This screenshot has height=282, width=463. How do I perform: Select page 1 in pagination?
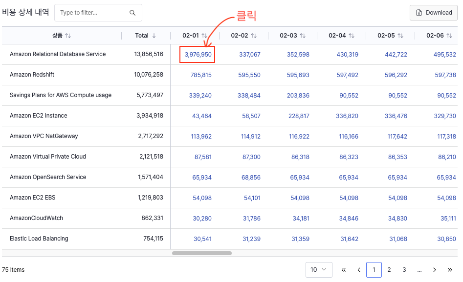click(x=374, y=270)
